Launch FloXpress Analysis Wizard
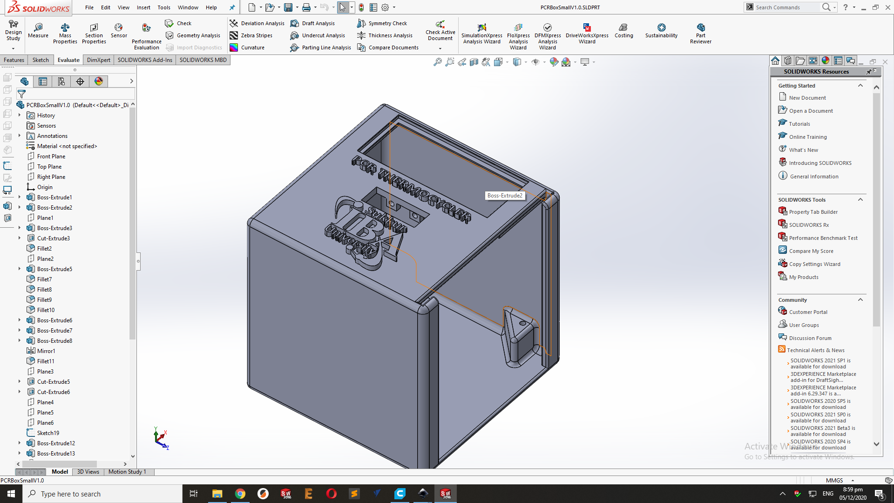This screenshot has width=894, height=503. coord(518,36)
